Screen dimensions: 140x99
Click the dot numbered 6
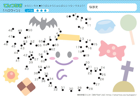(x=70, y=16)
